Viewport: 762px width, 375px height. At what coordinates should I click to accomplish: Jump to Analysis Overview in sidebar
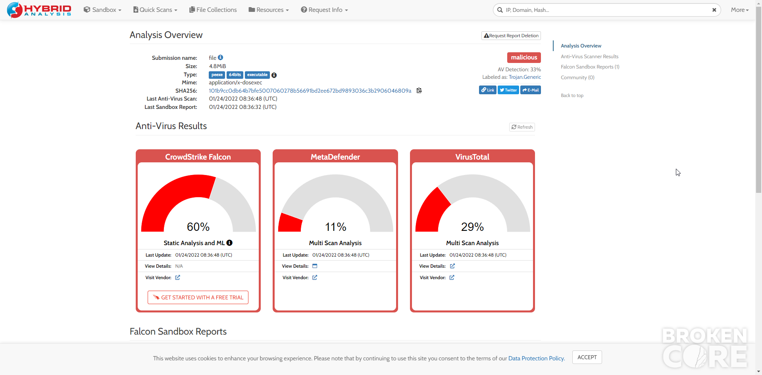click(x=581, y=46)
